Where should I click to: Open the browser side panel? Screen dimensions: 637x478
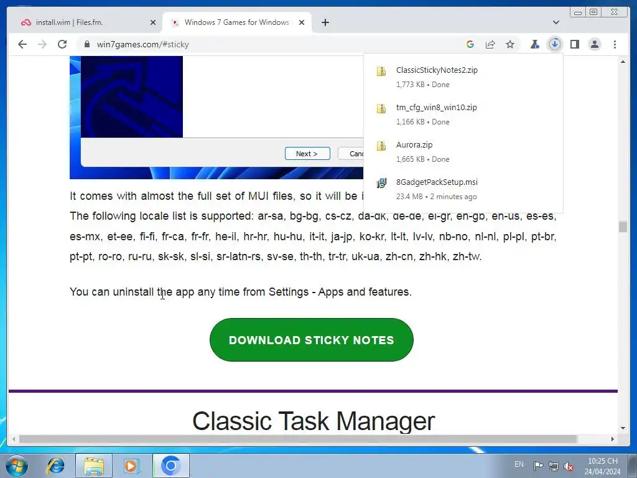(x=574, y=44)
